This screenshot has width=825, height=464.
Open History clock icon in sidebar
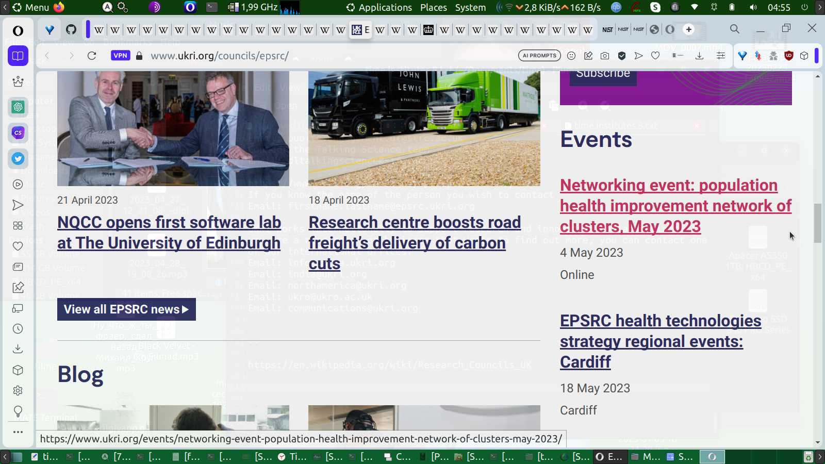click(18, 329)
